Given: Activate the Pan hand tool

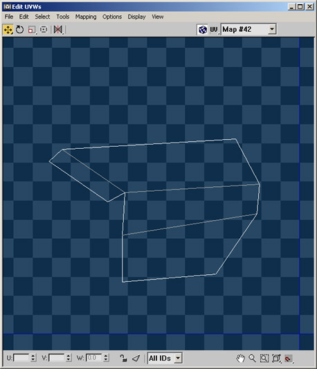Looking at the screenshot, I should coord(240,359).
